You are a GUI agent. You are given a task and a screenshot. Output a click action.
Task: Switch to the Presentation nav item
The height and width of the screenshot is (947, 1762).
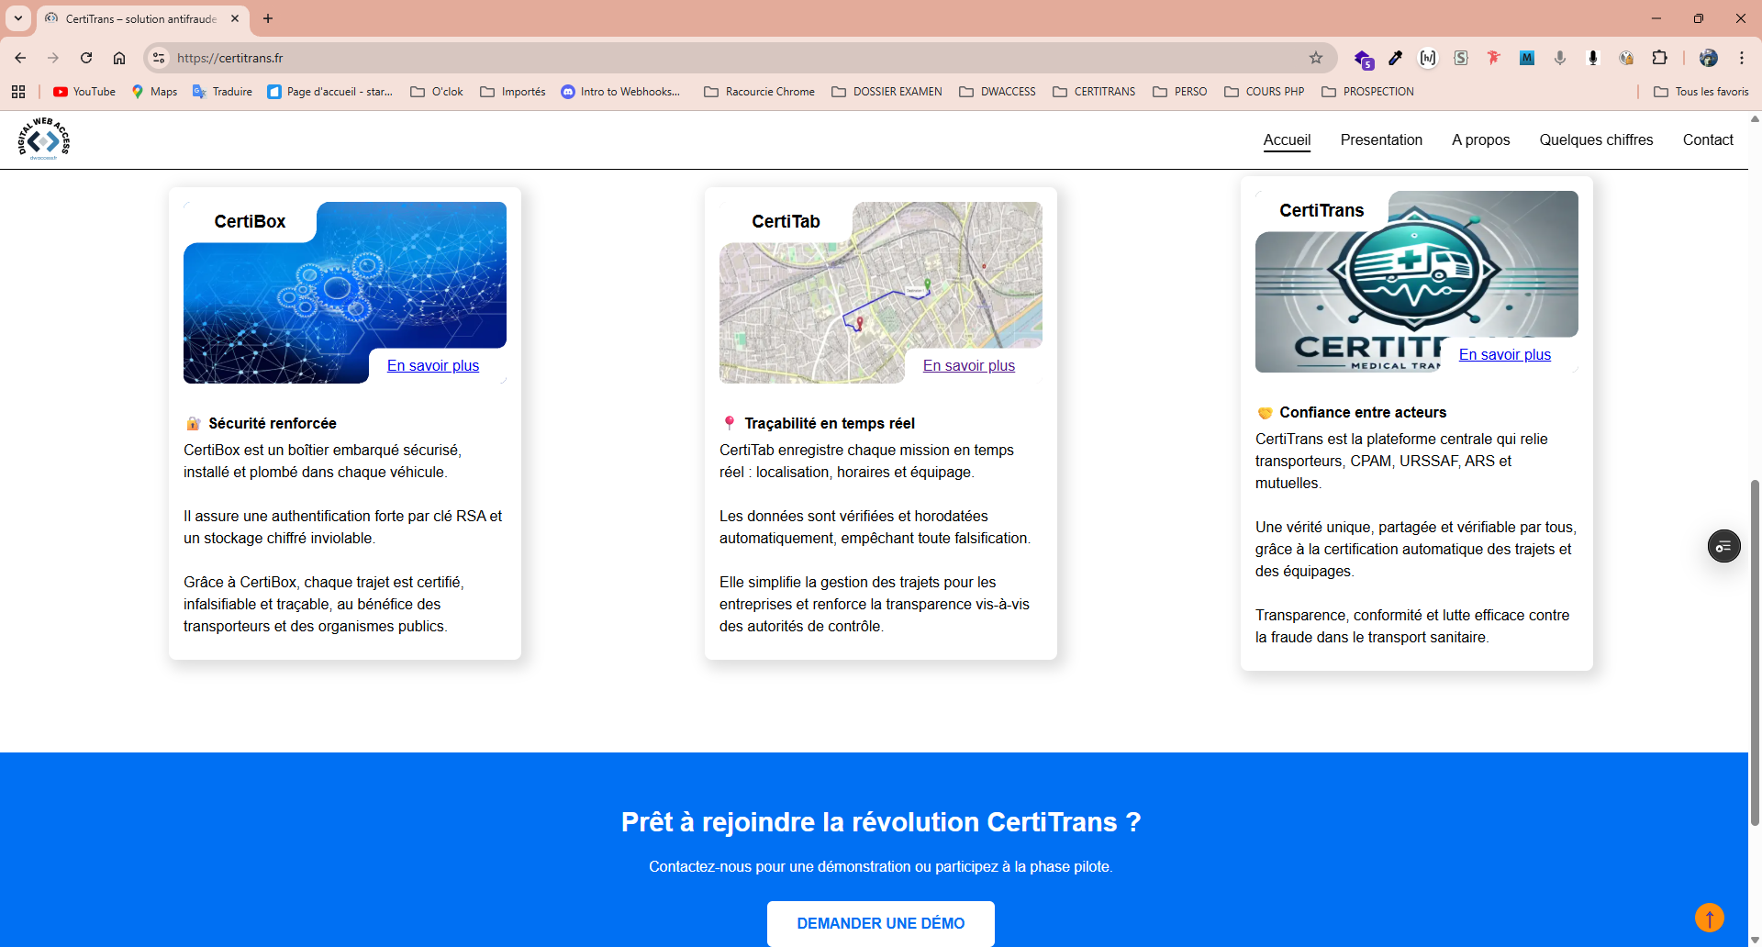[x=1381, y=139]
